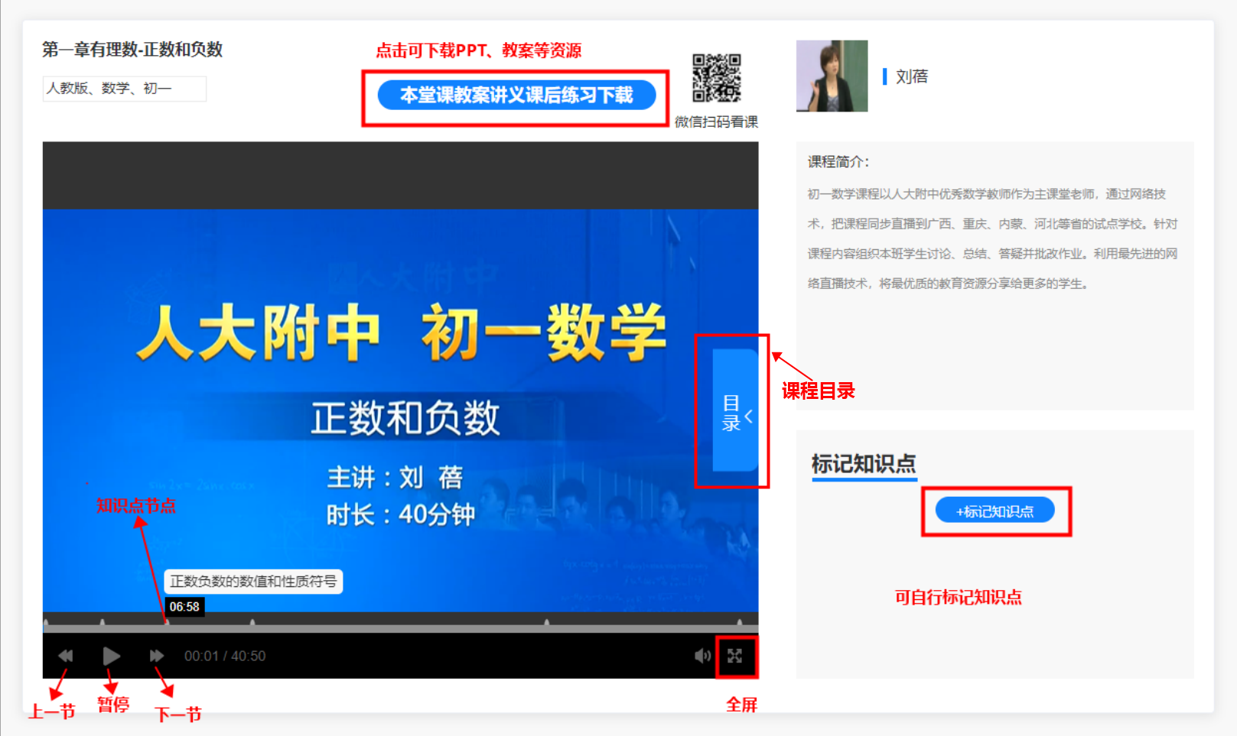Jump to the 06:58 knowledge point marker

tap(167, 623)
